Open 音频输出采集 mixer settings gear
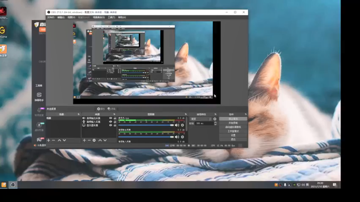Screen dimensions: 360x202 point(183,137)
